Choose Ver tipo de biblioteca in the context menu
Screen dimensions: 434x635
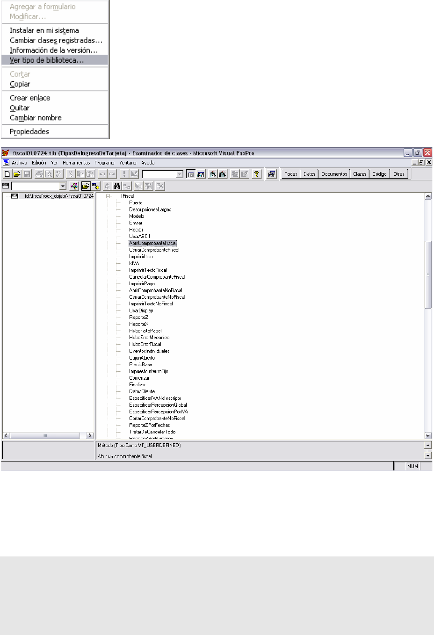(x=55, y=60)
